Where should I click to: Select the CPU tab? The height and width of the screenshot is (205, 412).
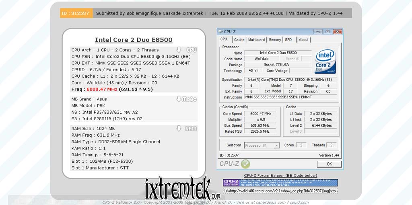[224, 39]
